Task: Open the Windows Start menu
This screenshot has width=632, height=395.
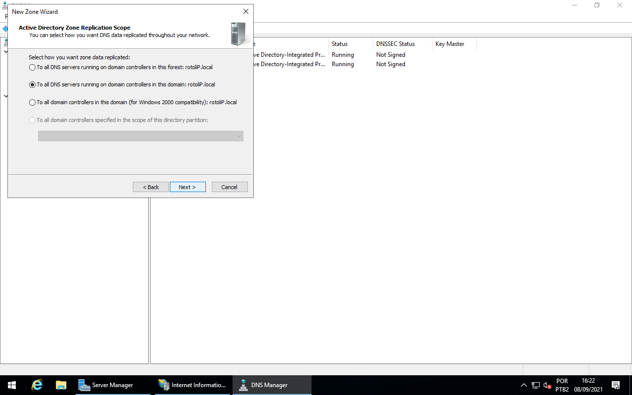Action: (12, 385)
